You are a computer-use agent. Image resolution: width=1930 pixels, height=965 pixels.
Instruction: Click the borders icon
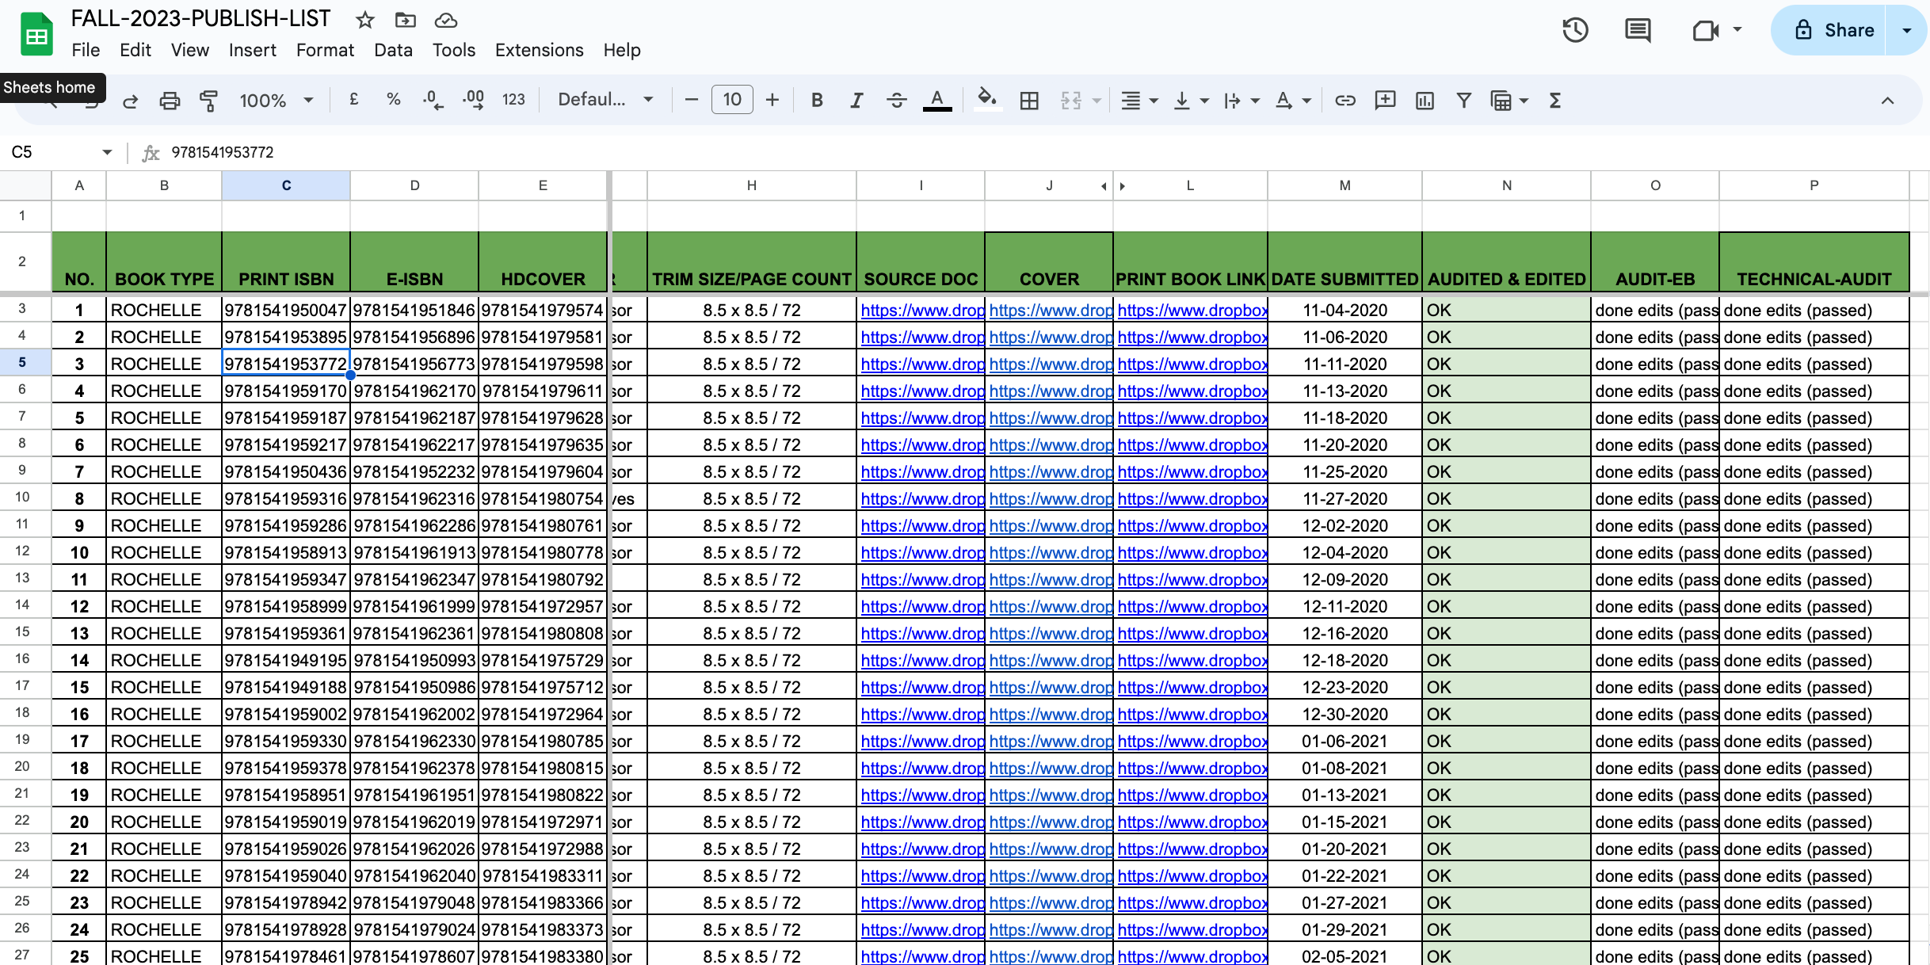click(1029, 101)
